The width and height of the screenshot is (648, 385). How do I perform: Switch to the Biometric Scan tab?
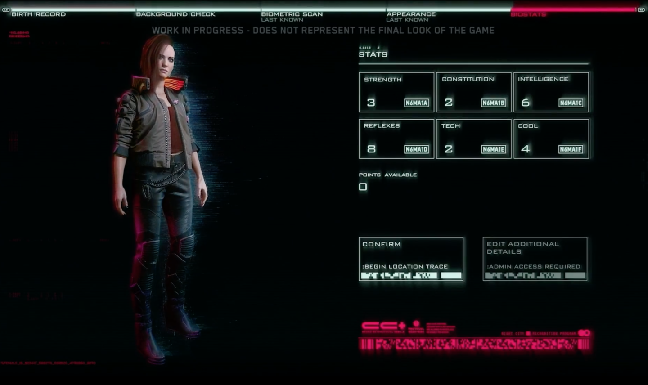[292, 14]
